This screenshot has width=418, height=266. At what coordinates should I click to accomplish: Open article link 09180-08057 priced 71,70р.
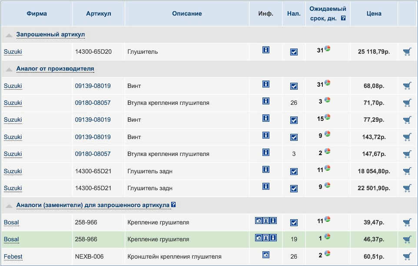tap(93, 103)
